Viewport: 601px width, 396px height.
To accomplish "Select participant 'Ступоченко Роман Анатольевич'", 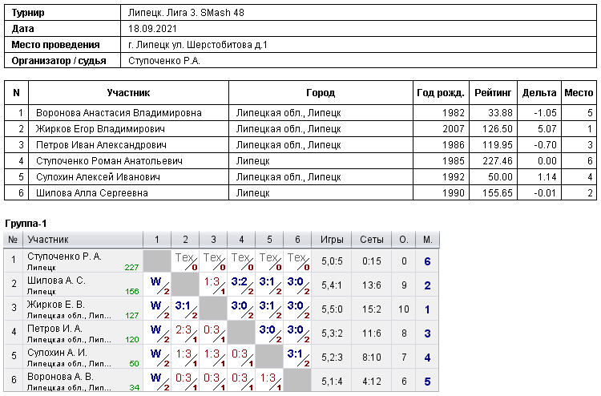I will 109,161.
